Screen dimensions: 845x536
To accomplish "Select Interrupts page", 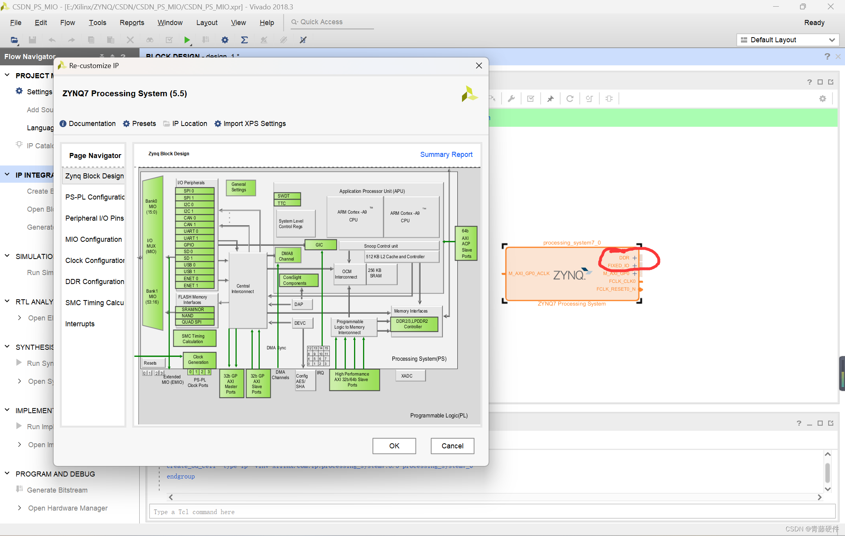I will [80, 324].
